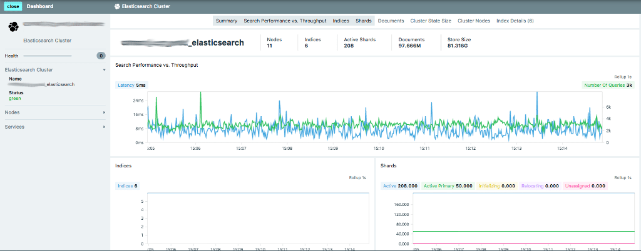This screenshot has width=641, height=251.
Task: Click the Elasticsearch logo in the header bar
Action: point(117,6)
